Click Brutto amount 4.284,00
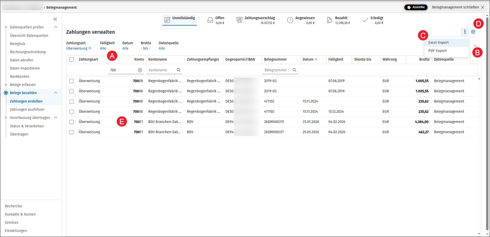Screen dimensions: 490x237 click(421, 122)
